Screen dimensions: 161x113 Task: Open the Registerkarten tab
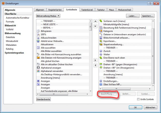tap(55, 10)
